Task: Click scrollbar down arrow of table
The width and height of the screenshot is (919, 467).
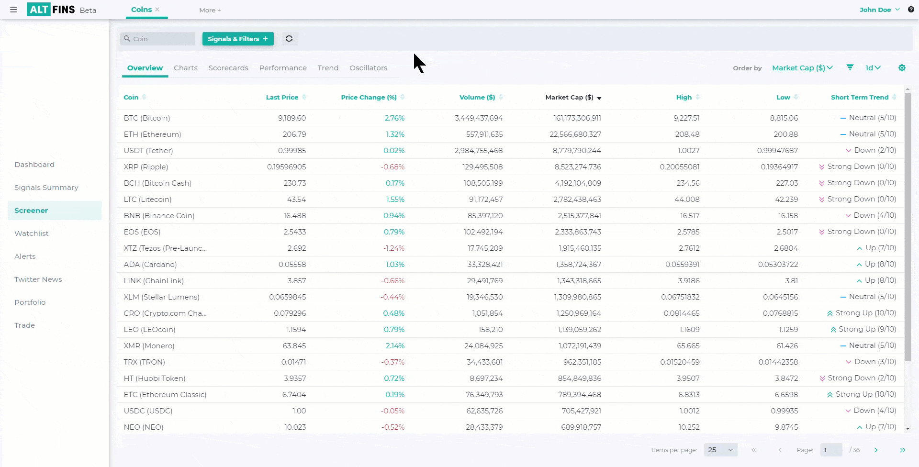Action: (908, 429)
